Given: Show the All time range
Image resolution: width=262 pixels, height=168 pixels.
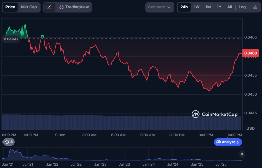Looking at the screenshot, I should (x=230, y=7).
